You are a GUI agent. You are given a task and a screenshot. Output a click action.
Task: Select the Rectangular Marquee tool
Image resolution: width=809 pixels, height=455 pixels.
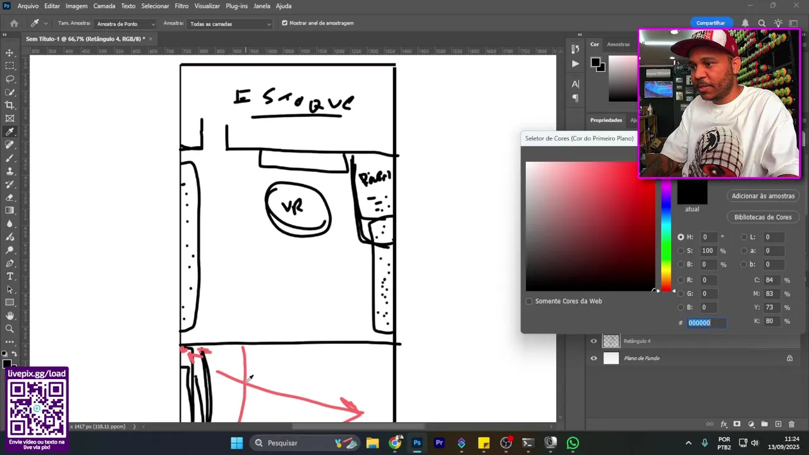point(9,66)
